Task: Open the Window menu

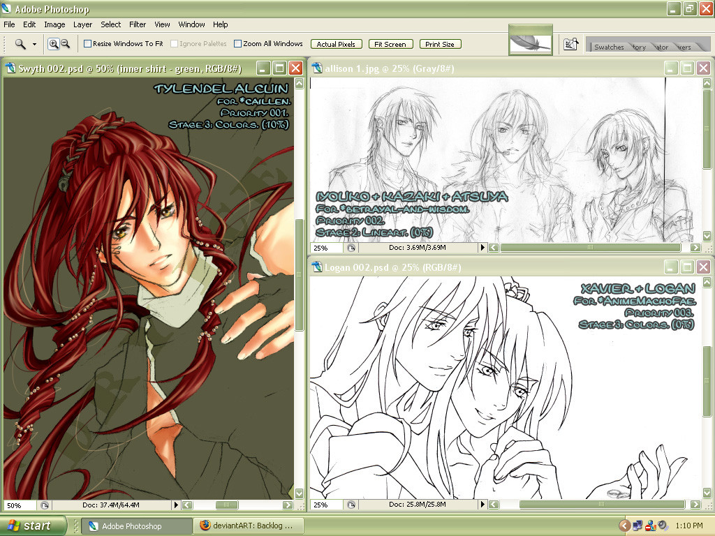Action: (191, 24)
